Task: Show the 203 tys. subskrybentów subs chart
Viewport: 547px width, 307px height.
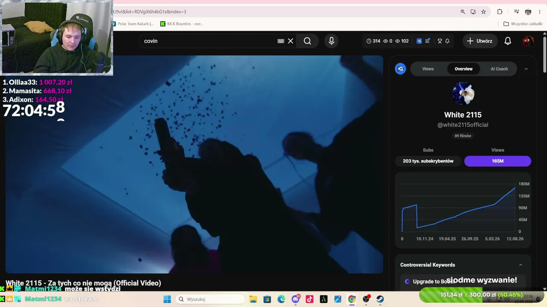Action: coord(428,161)
